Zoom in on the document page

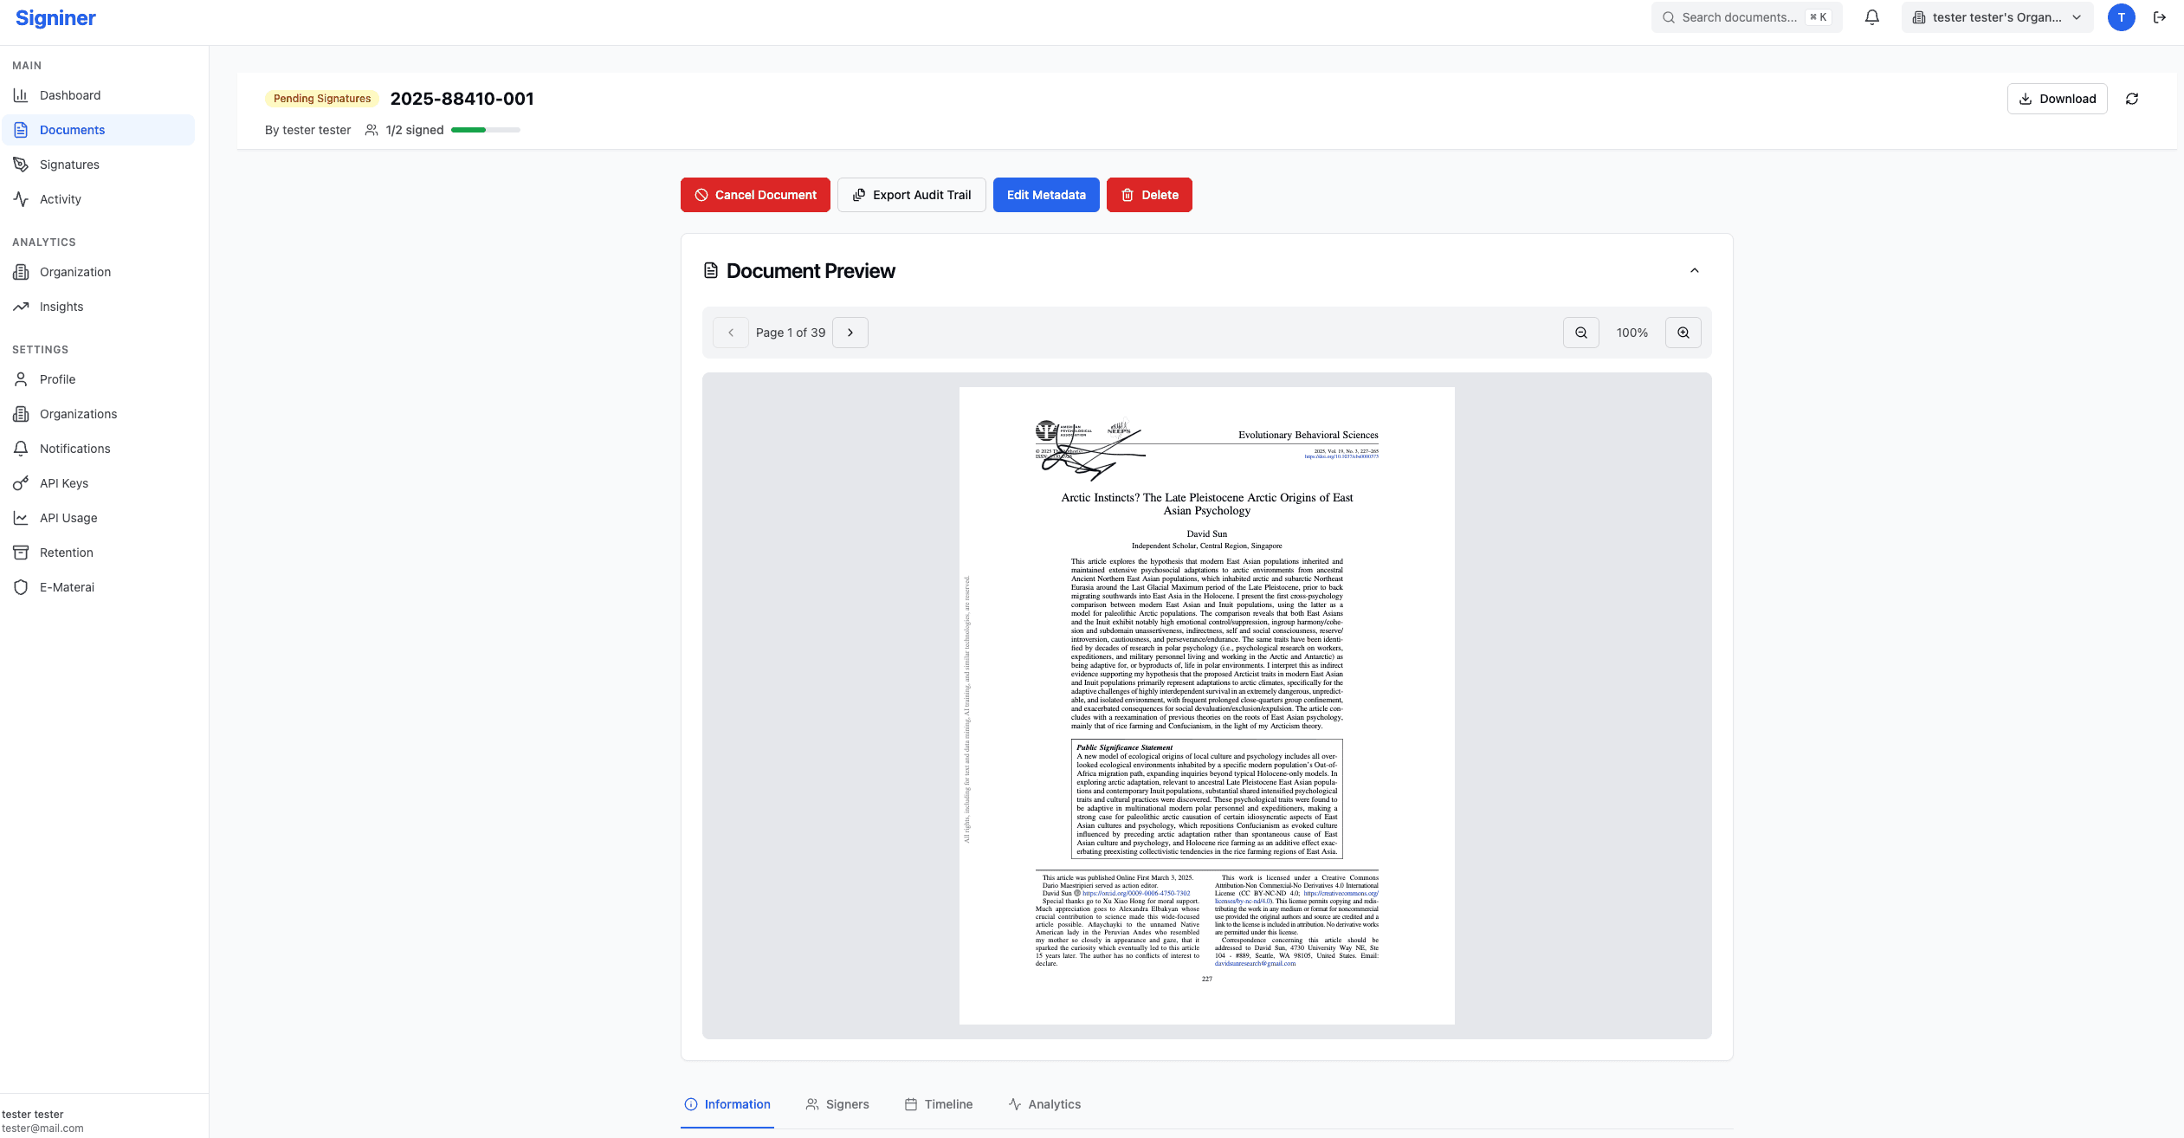click(x=1683, y=332)
